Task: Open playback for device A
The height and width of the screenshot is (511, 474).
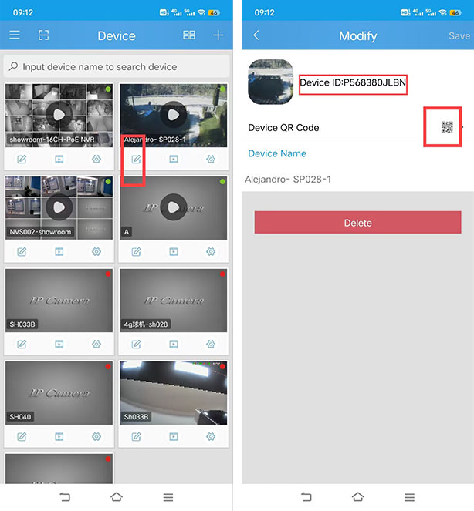Action: click(174, 251)
